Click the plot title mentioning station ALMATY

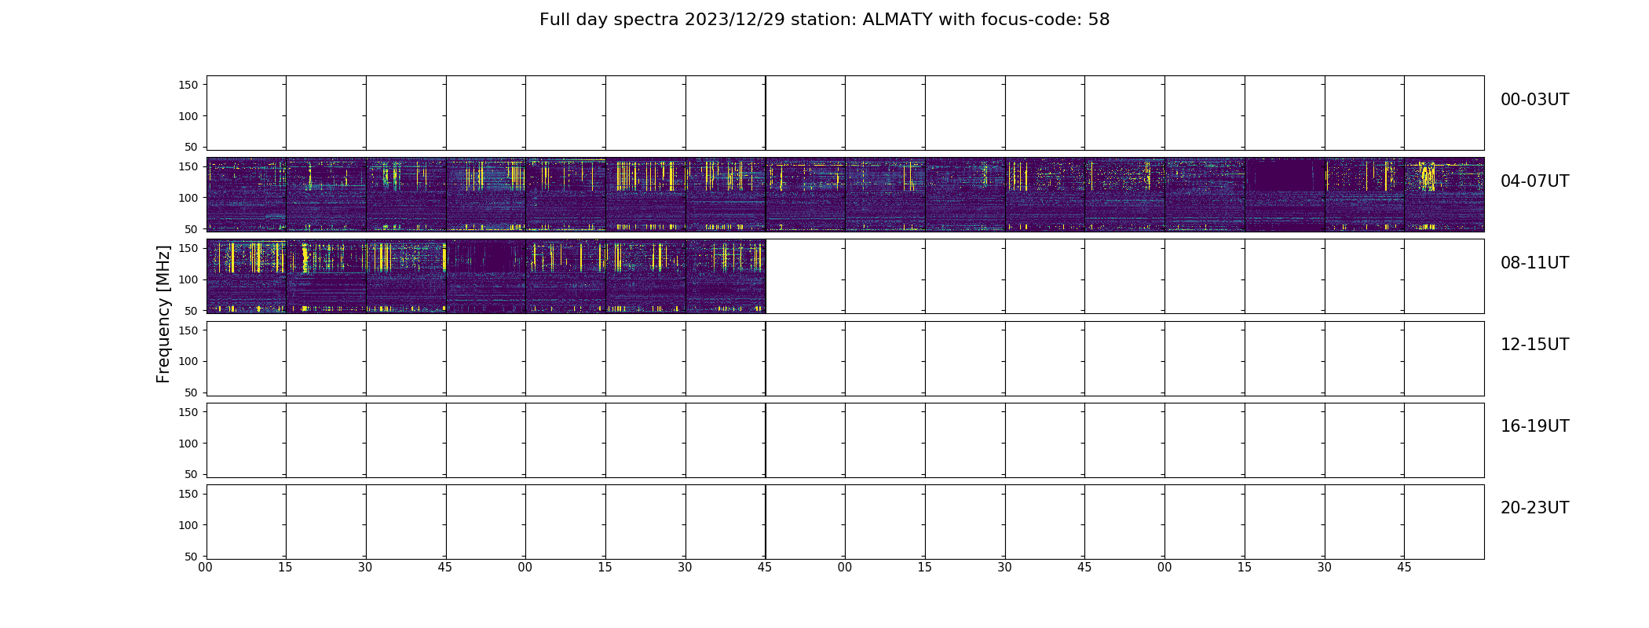[x=824, y=20]
